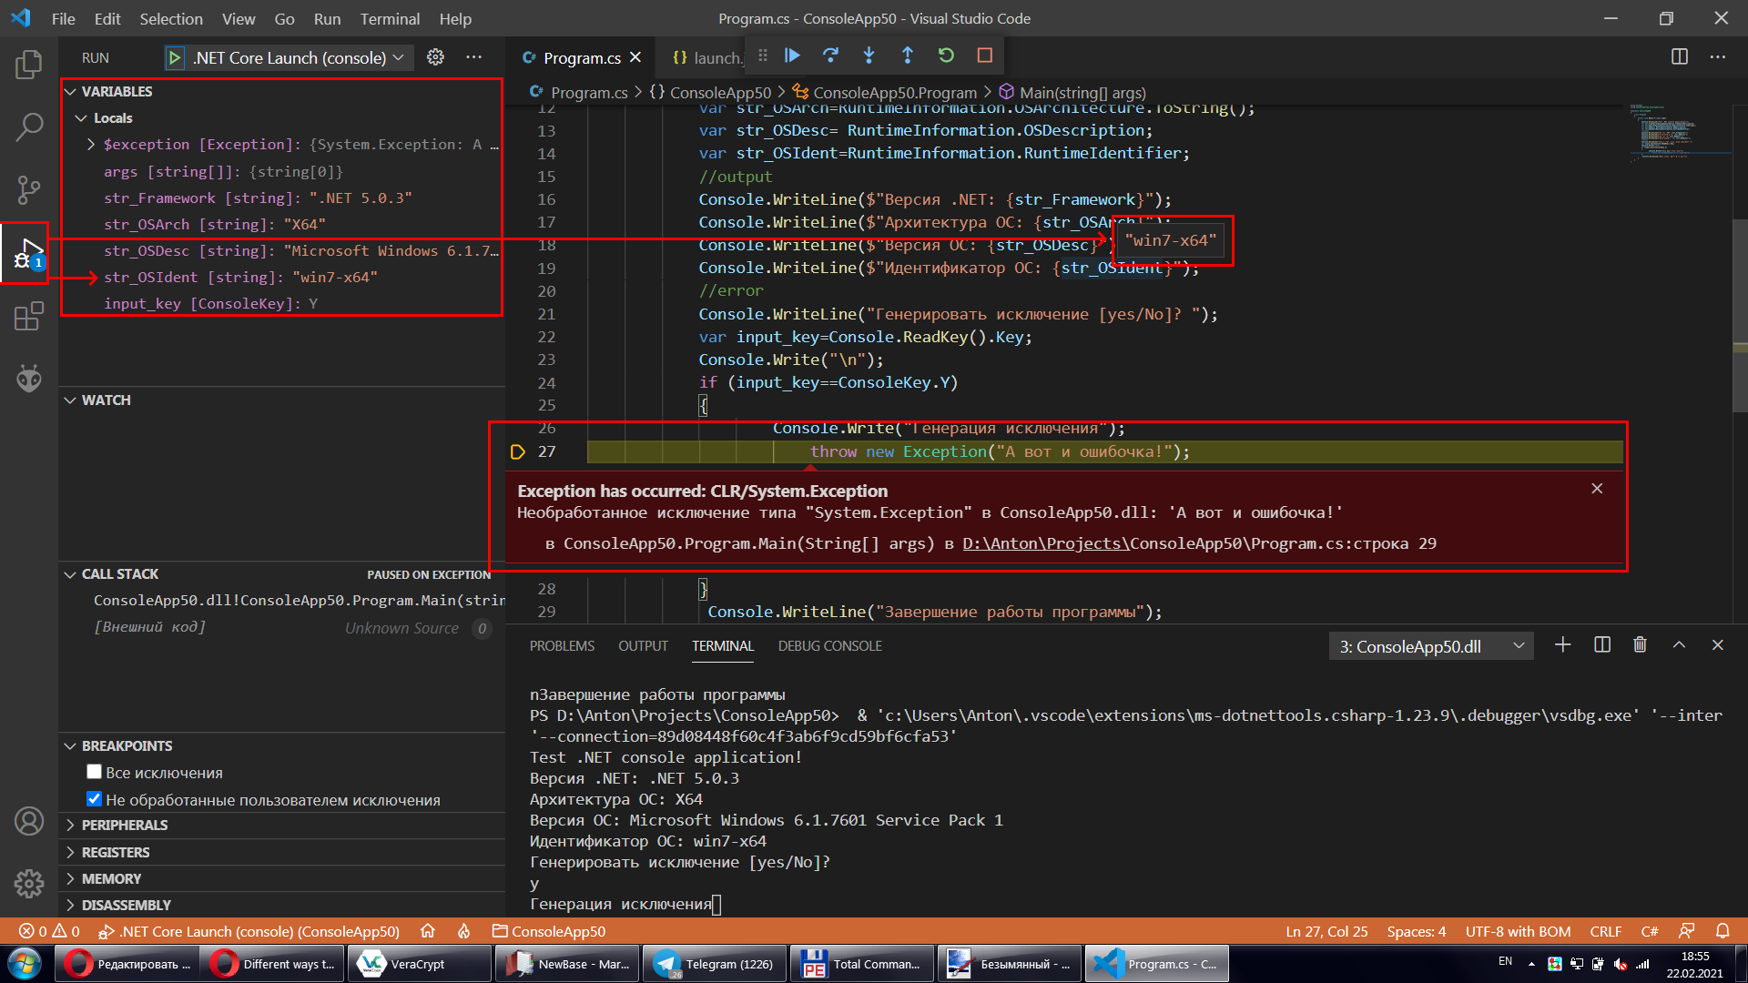Open the Run menu
This screenshot has height=983, width=1748.
coord(326,18)
